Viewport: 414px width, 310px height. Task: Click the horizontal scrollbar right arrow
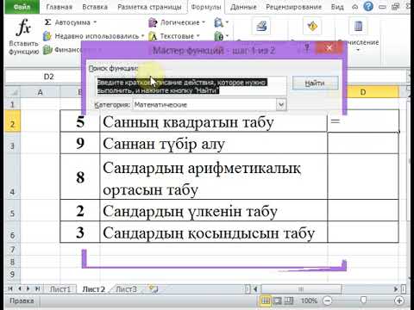[396, 288]
